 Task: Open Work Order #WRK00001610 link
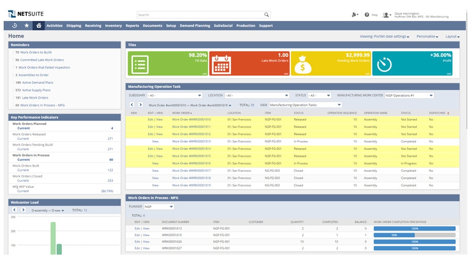point(192,119)
